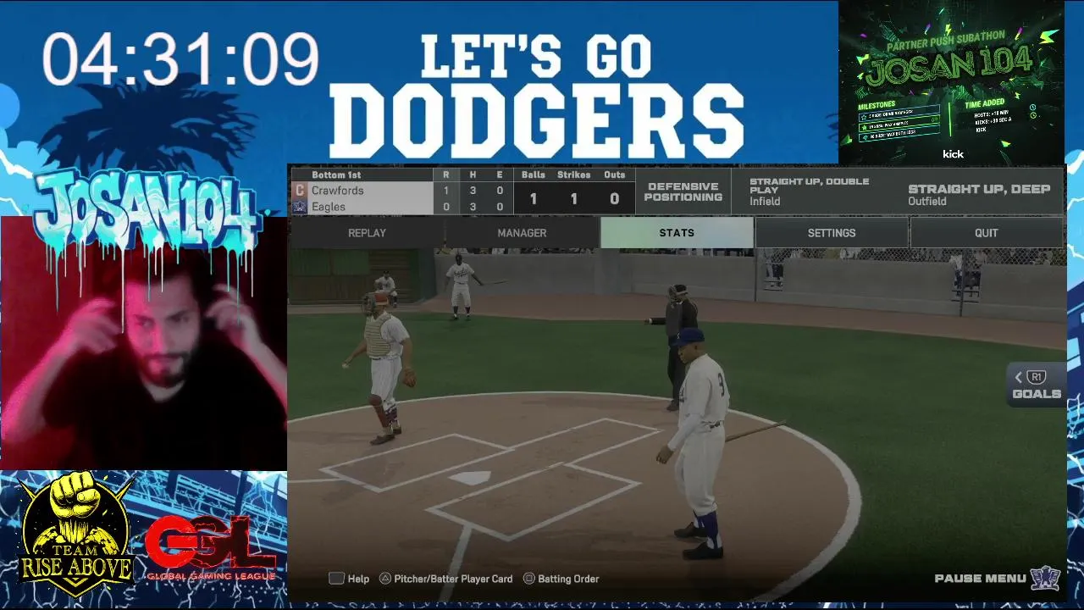Viewport: 1084px width, 610px height.
Task: Click the Partner Push Subathon banner
Action: (x=951, y=81)
